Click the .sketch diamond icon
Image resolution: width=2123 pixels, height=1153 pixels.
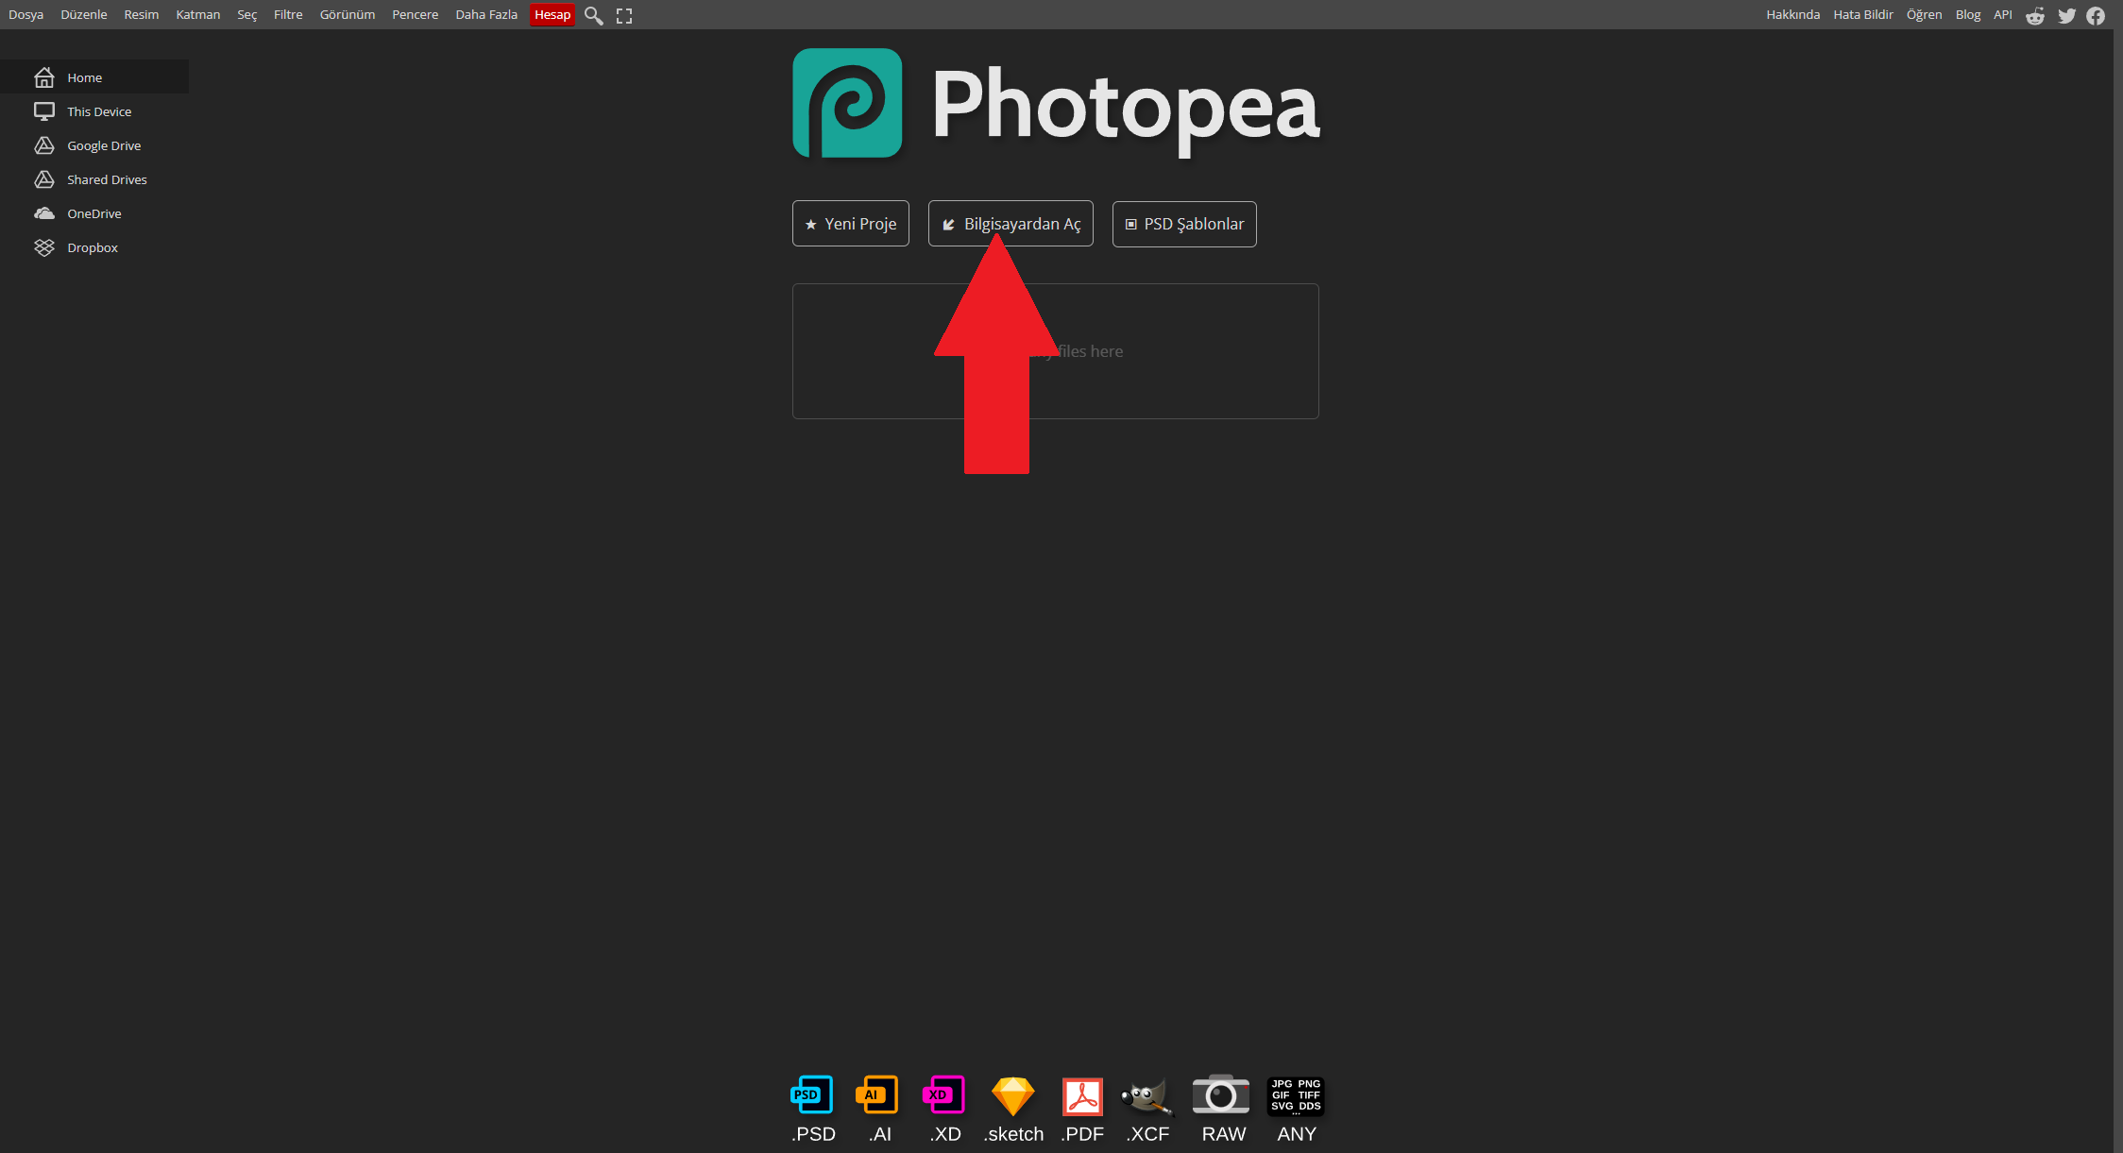[1013, 1096]
